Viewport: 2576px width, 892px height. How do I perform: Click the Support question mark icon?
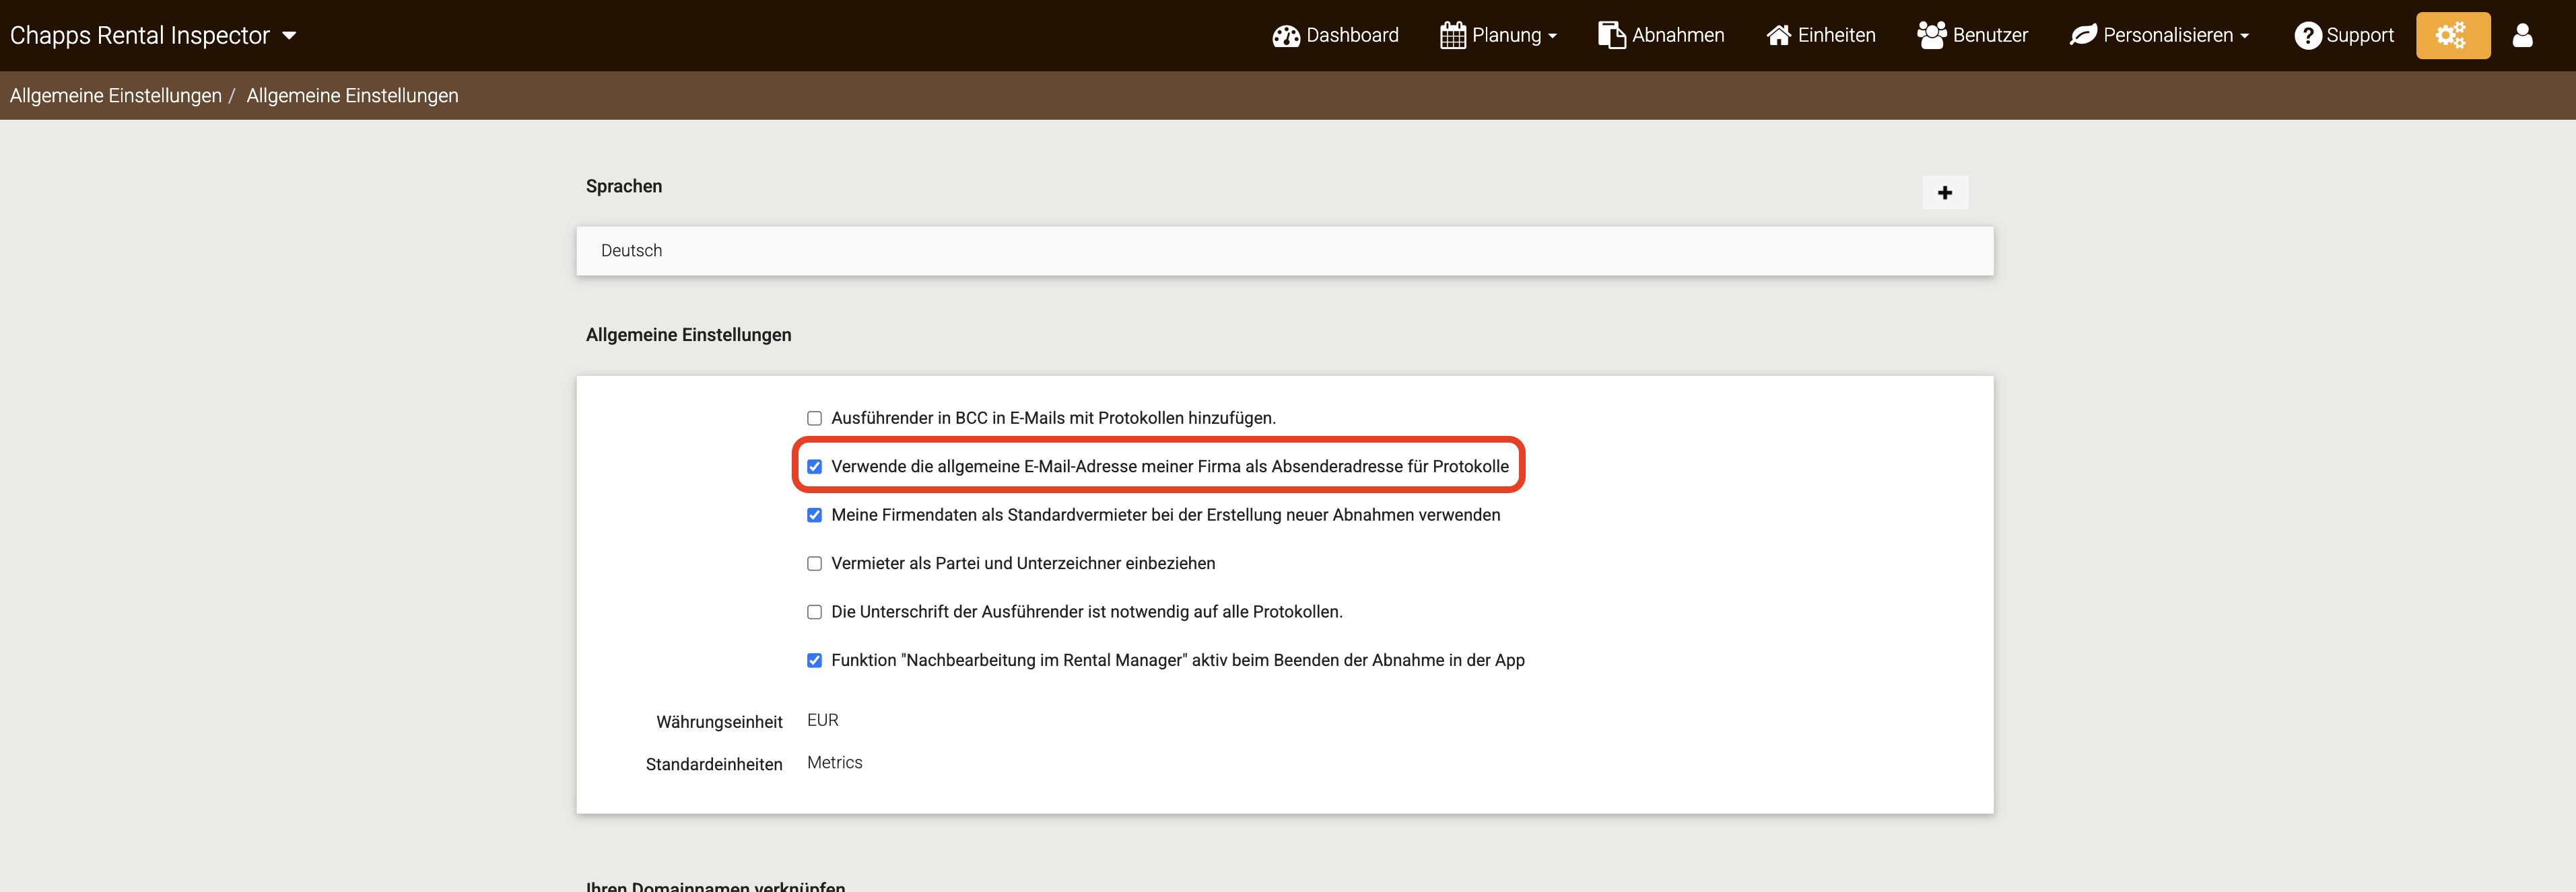click(x=2307, y=36)
